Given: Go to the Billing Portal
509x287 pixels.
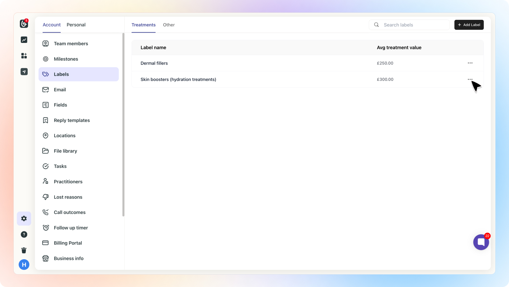Looking at the screenshot, I should pos(79,243).
